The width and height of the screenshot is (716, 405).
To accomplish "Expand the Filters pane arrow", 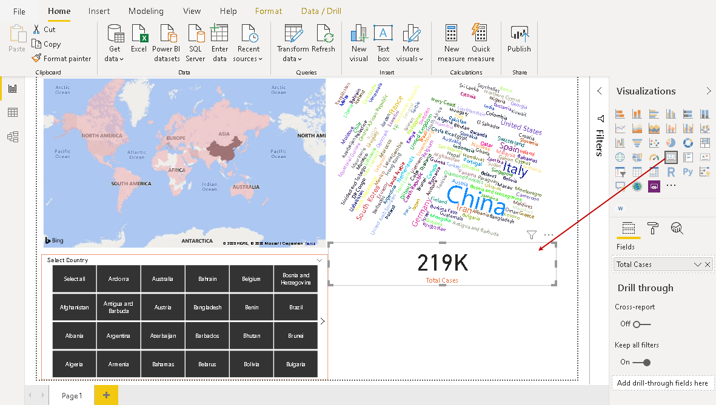I will tap(600, 91).
